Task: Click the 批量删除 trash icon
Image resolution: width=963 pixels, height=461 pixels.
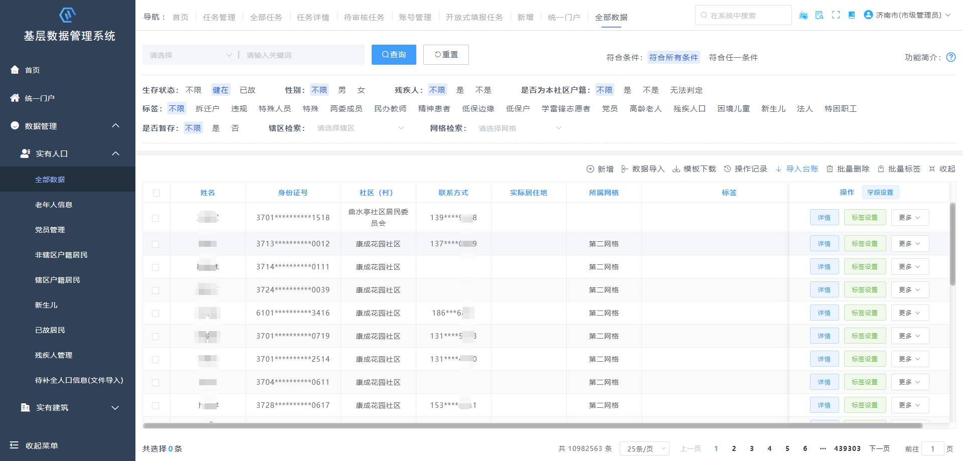Action: click(830, 169)
